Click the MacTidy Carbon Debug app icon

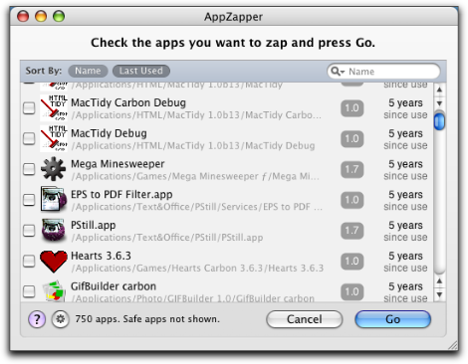[x=54, y=108]
